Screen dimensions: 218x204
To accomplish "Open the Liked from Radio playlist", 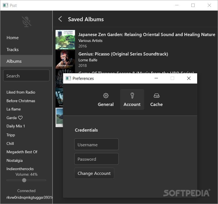I will pos(21,92).
